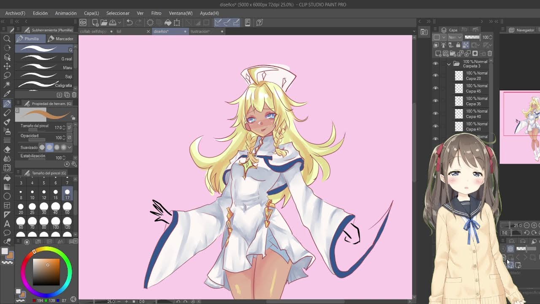Screen dimensions: 540x304
Task: Adjust the layer opacity slider
Action: 472,37
